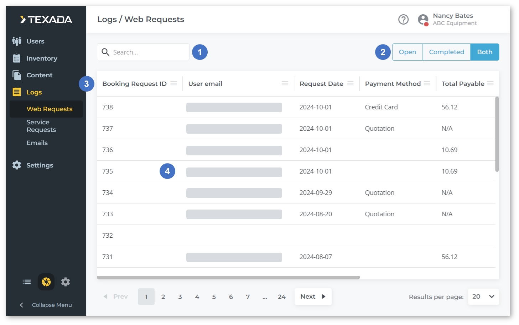Click the Content documents icon
Screen dimensions: 519x325
click(x=17, y=75)
